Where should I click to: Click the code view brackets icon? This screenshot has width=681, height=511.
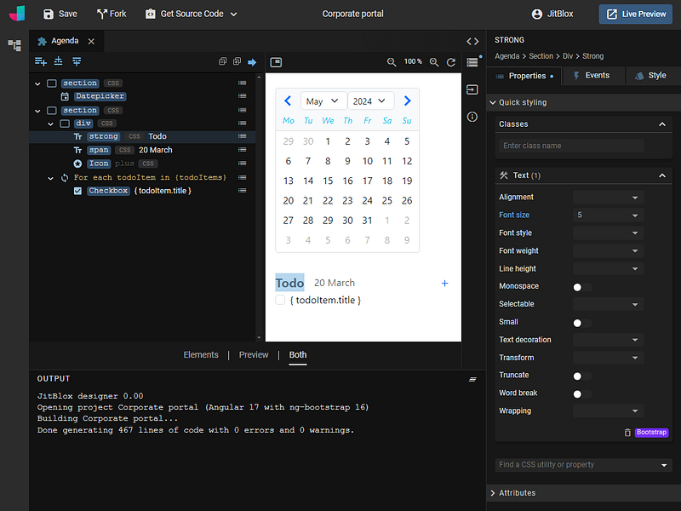[472, 41]
